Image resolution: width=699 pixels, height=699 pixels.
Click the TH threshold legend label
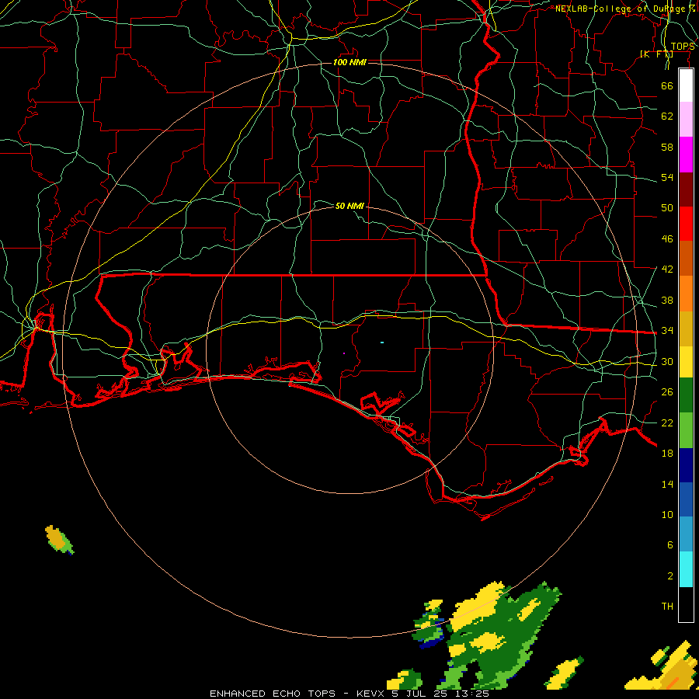[667, 607]
